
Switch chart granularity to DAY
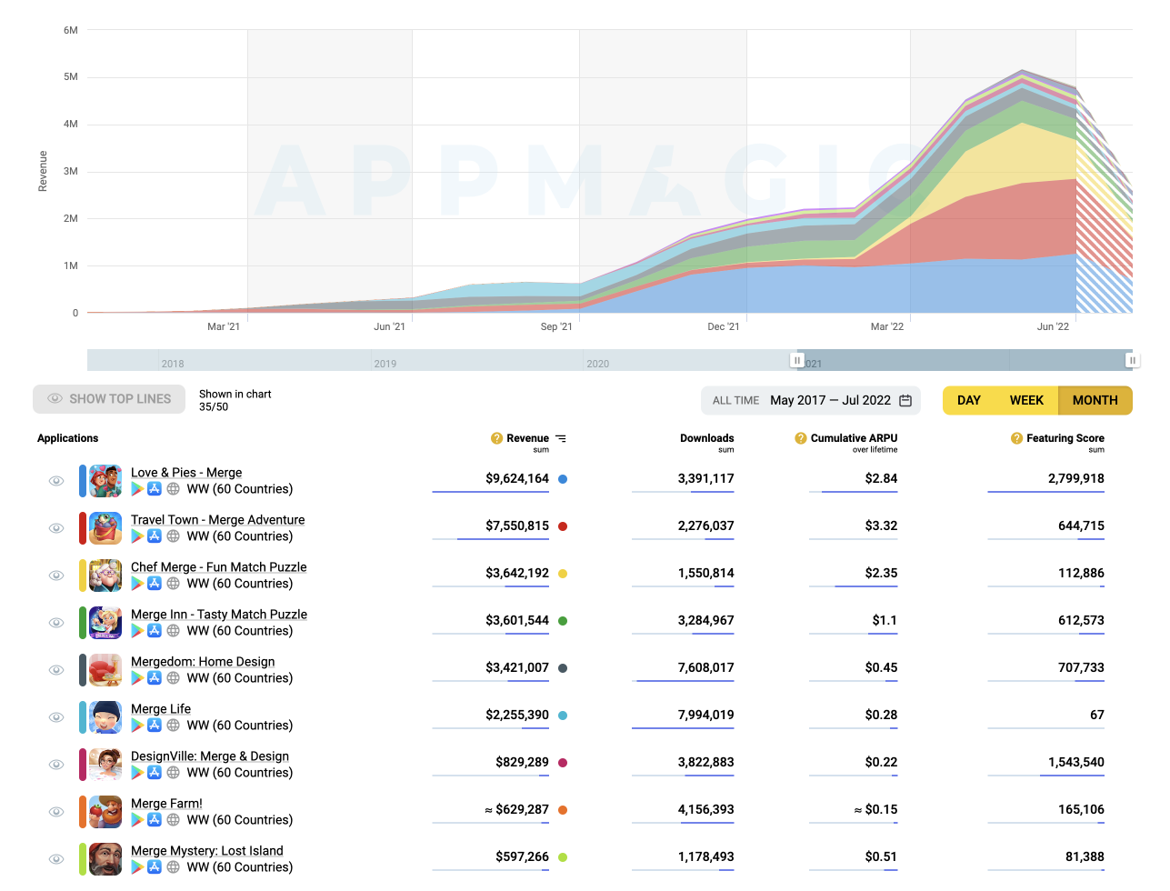click(x=969, y=400)
